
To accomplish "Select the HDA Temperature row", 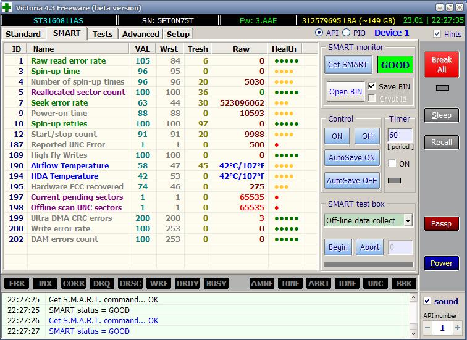I will [161, 176].
